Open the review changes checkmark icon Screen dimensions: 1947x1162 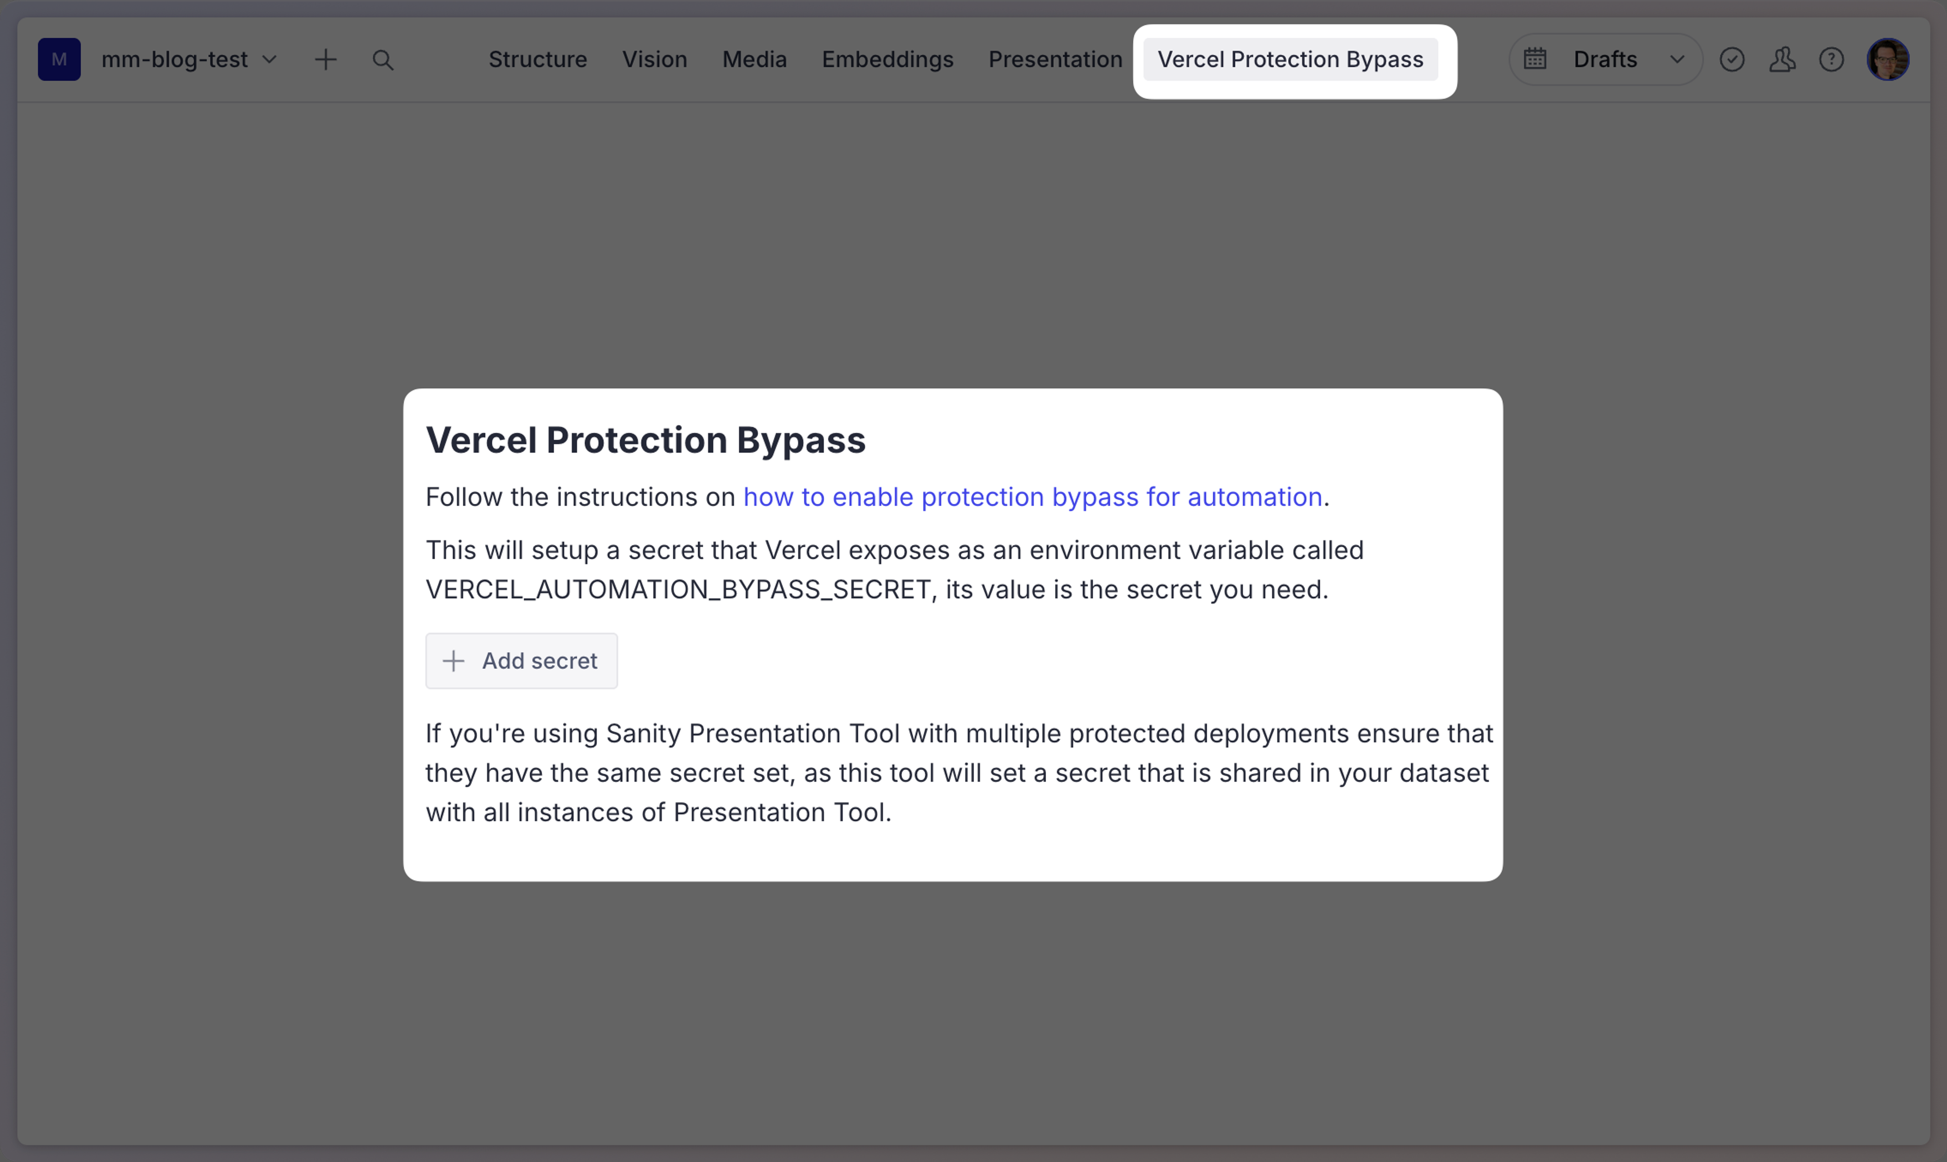click(x=1733, y=59)
